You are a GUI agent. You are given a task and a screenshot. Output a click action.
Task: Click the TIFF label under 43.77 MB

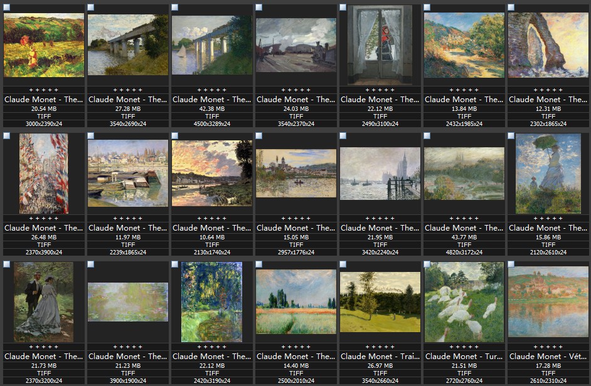(464, 244)
